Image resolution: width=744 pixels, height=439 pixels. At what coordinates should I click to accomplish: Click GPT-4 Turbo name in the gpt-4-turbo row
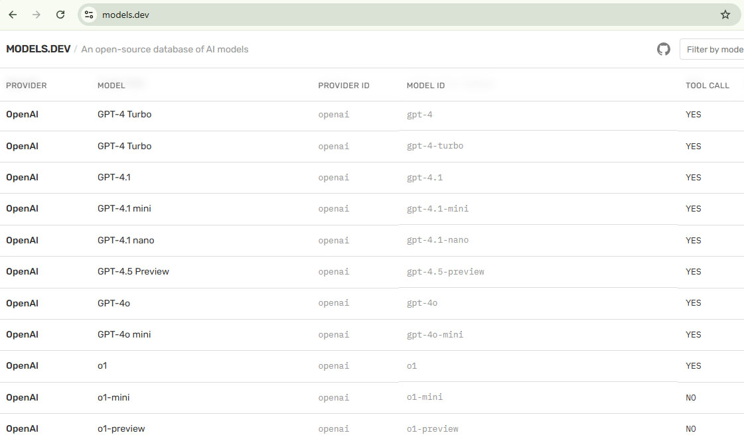point(124,146)
